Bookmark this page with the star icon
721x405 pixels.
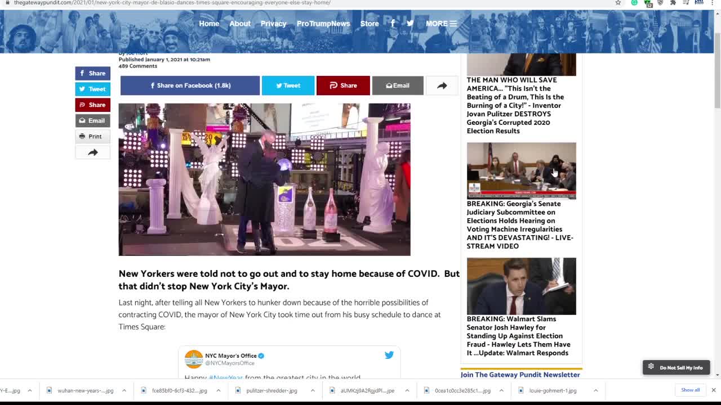point(618,3)
